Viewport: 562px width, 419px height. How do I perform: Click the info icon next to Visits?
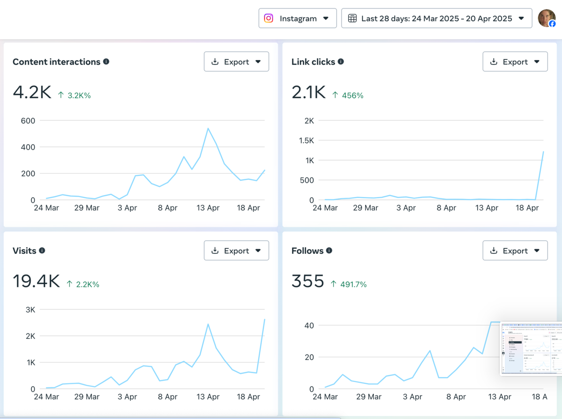coord(42,251)
